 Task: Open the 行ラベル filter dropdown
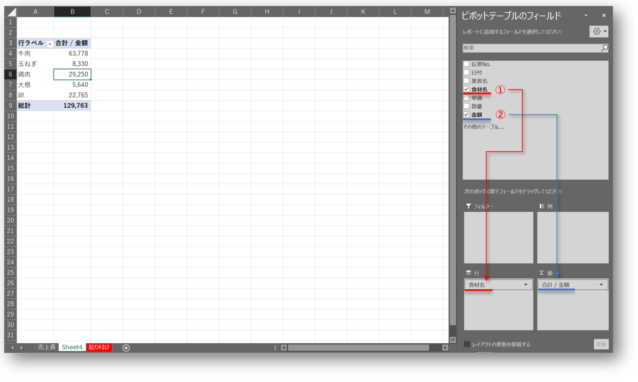49,44
